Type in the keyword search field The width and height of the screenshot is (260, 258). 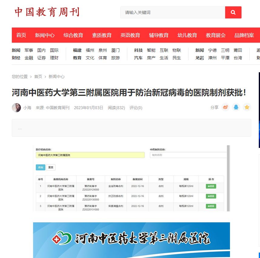point(173,12)
